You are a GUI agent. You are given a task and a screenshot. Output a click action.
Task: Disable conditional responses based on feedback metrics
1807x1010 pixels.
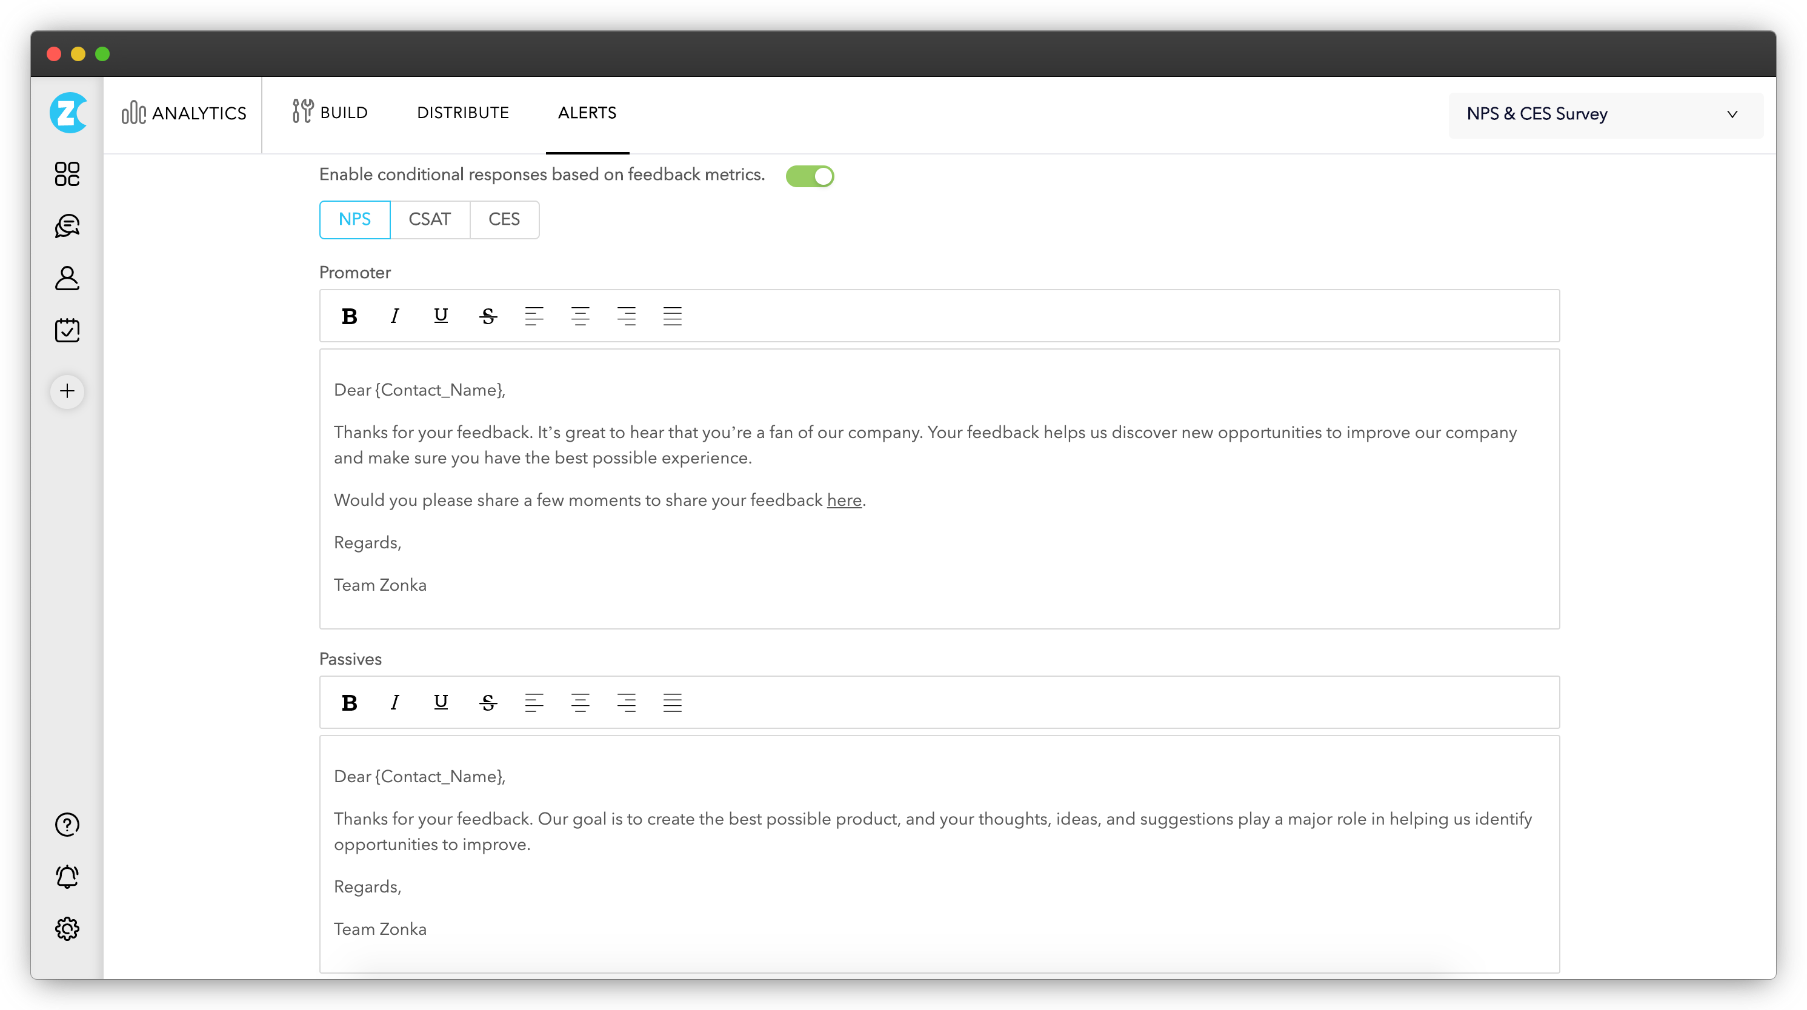coord(810,176)
